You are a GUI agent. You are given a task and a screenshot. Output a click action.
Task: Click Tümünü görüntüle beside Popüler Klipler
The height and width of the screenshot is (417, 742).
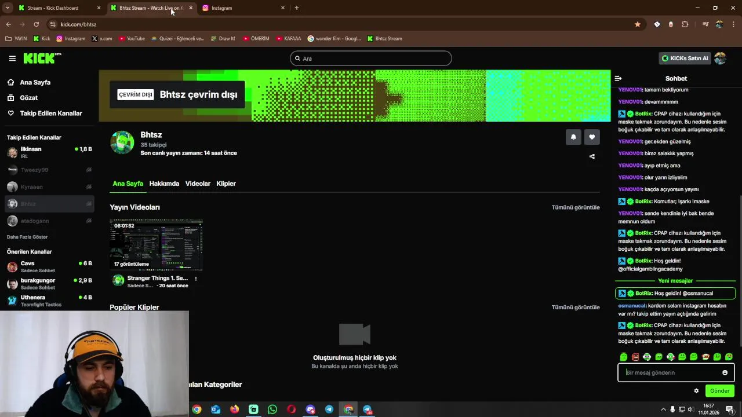pos(576,308)
